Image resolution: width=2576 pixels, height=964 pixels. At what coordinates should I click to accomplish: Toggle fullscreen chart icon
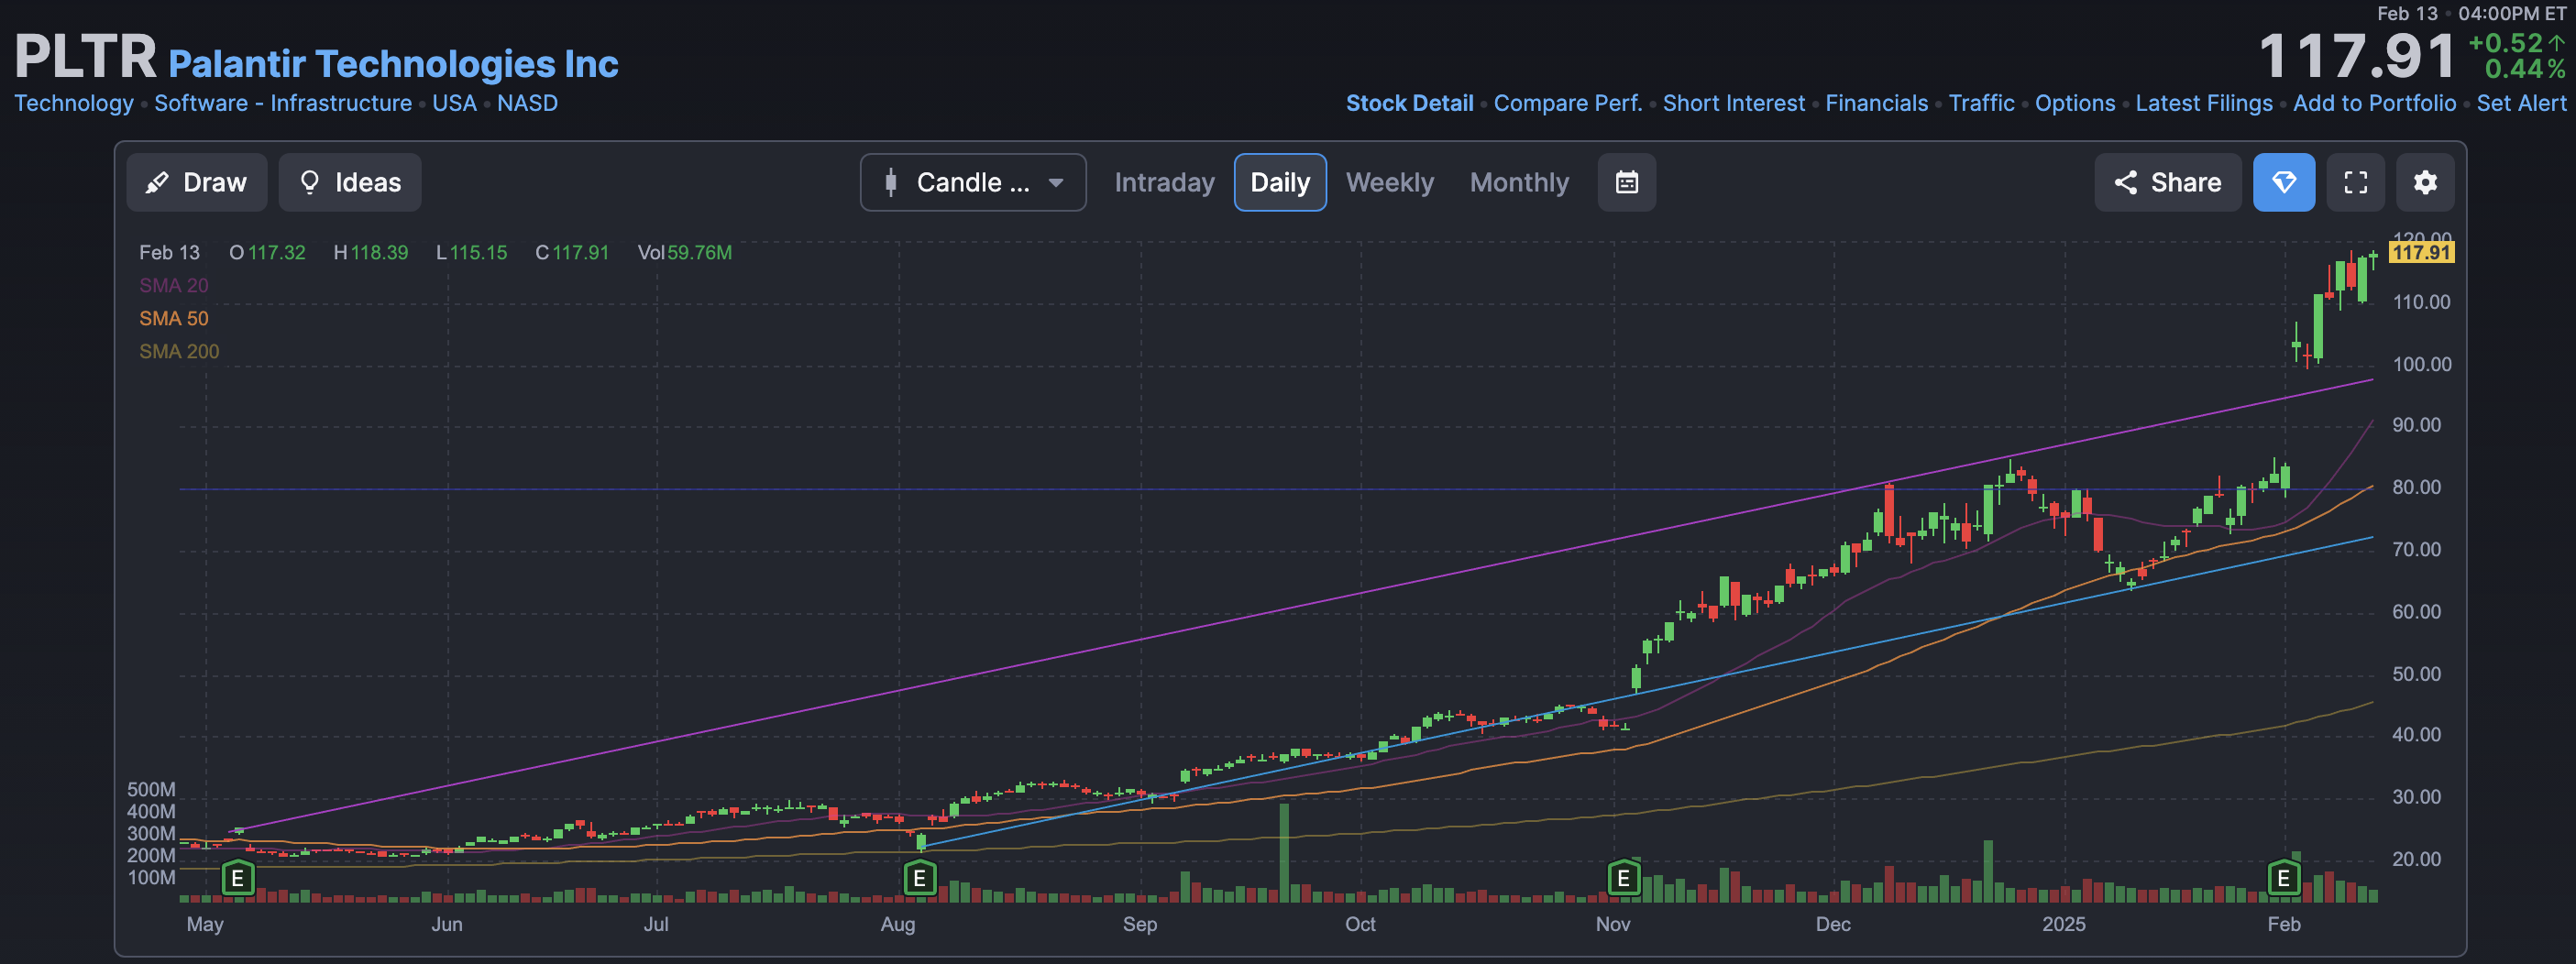point(2355,182)
